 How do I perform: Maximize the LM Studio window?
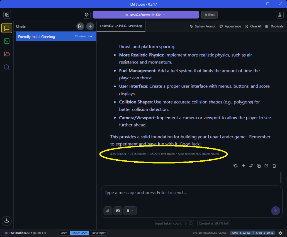[x=267, y=4]
